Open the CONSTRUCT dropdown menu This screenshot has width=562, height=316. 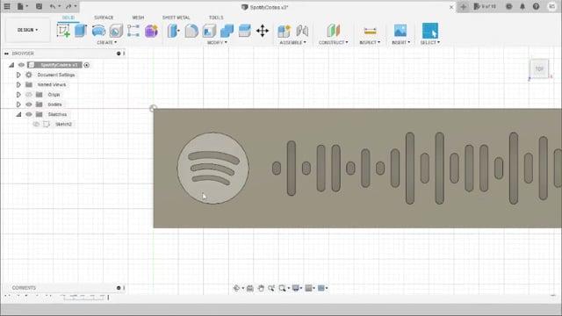point(334,43)
